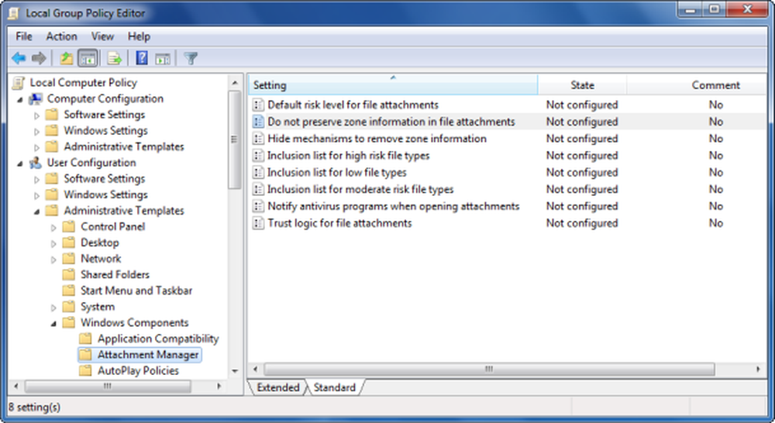775x423 pixels.
Task: Collapse Administrative Templates under User Configuration
Action: [x=36, y=211]
